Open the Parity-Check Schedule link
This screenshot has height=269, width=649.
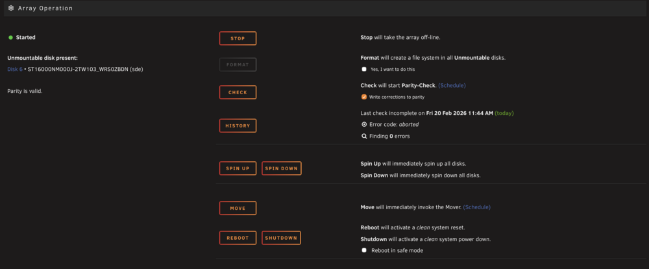[x=452, y=85]
